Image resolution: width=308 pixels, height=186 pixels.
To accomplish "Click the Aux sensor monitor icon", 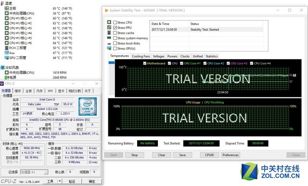I will point(6,53).
